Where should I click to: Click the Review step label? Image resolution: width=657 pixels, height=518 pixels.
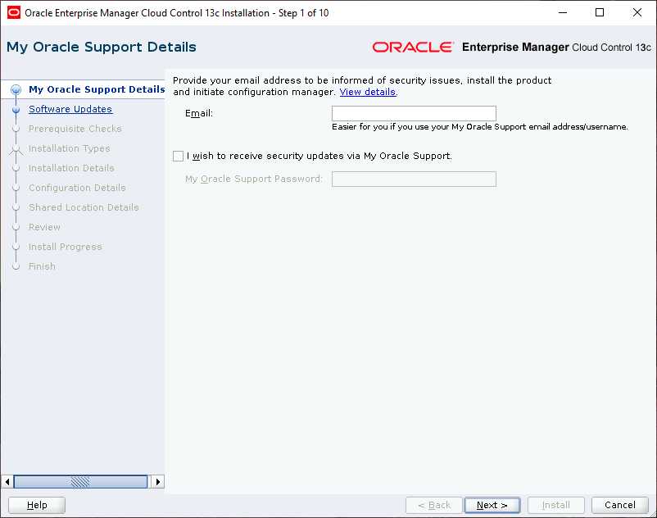coord(44,227)
